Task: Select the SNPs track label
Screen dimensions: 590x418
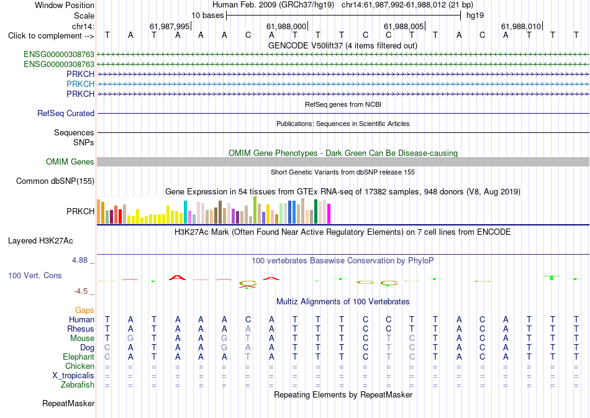Action: 84,143
